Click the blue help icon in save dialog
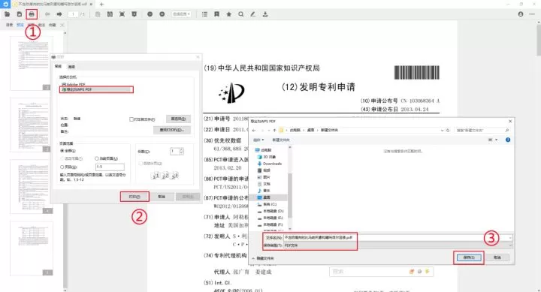This screenshot has height=292, width=541. pyautogui.click(x=508, y=140)
